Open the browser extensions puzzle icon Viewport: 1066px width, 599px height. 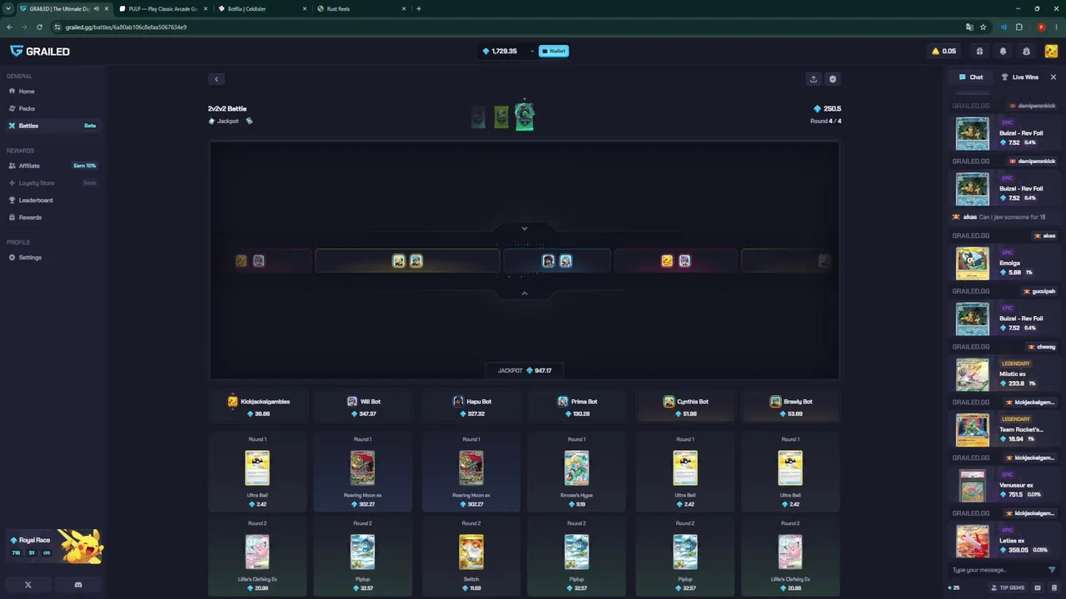pos(1019,27)
